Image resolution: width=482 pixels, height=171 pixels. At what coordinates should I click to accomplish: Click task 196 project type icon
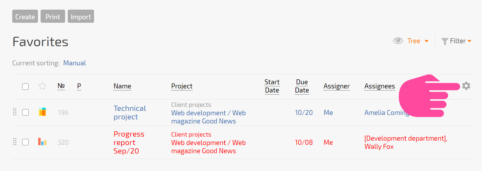tap(42, 112)
